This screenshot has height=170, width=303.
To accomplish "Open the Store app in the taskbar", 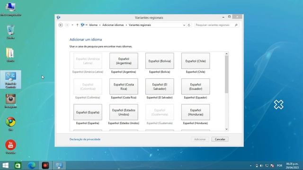I will coord(18,166).
